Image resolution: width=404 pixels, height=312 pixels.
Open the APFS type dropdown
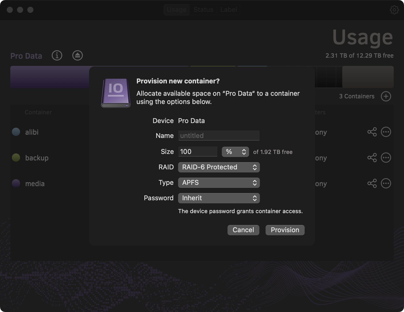click(219, 183)
